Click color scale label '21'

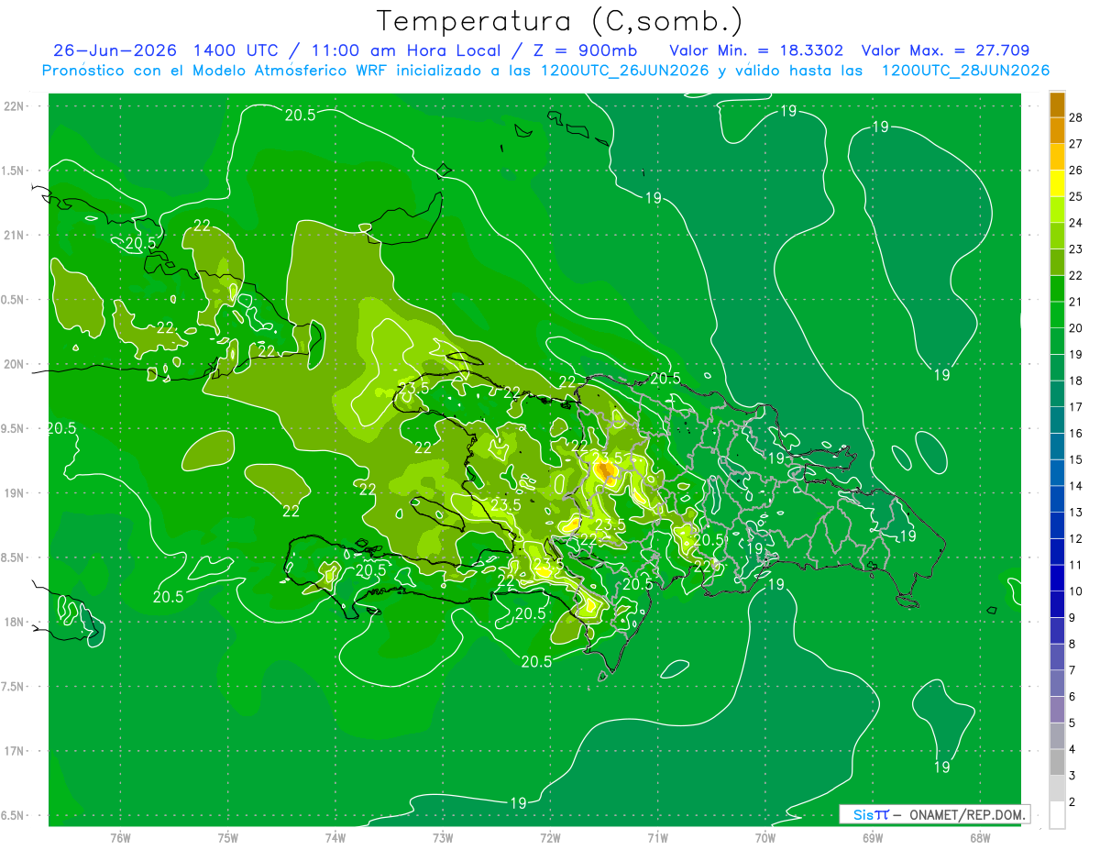click(x=1076, y=302)
